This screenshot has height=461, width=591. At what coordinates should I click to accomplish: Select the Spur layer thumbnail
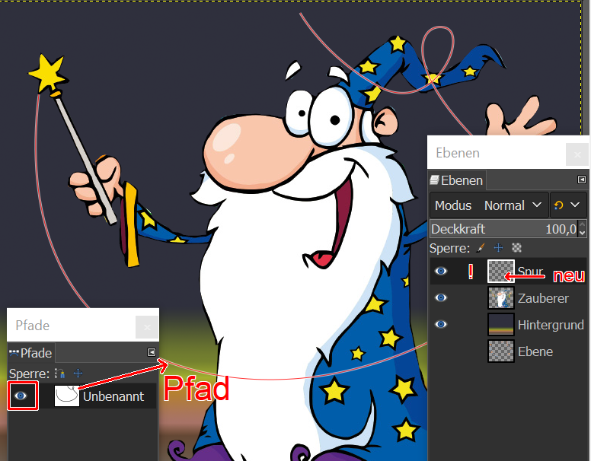[x=500, y=271]
